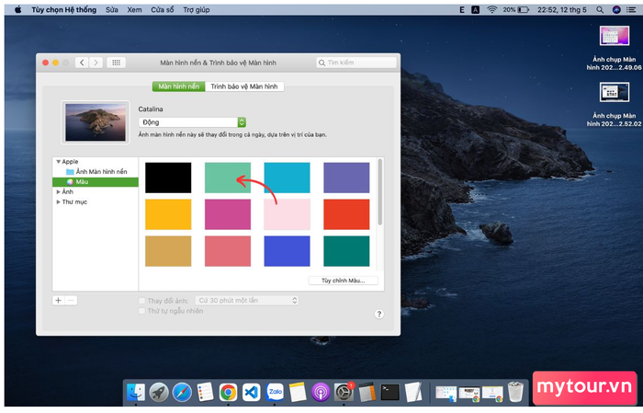Click the add folder plus button
Screen dimensions: 643x413
click(x=58, y=300)
